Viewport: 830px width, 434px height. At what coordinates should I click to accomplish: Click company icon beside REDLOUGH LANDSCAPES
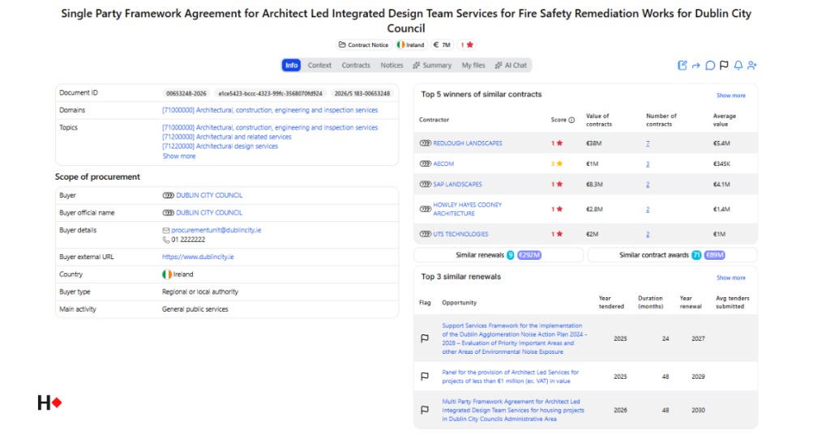pyautogui.click(x=426, y=143)
